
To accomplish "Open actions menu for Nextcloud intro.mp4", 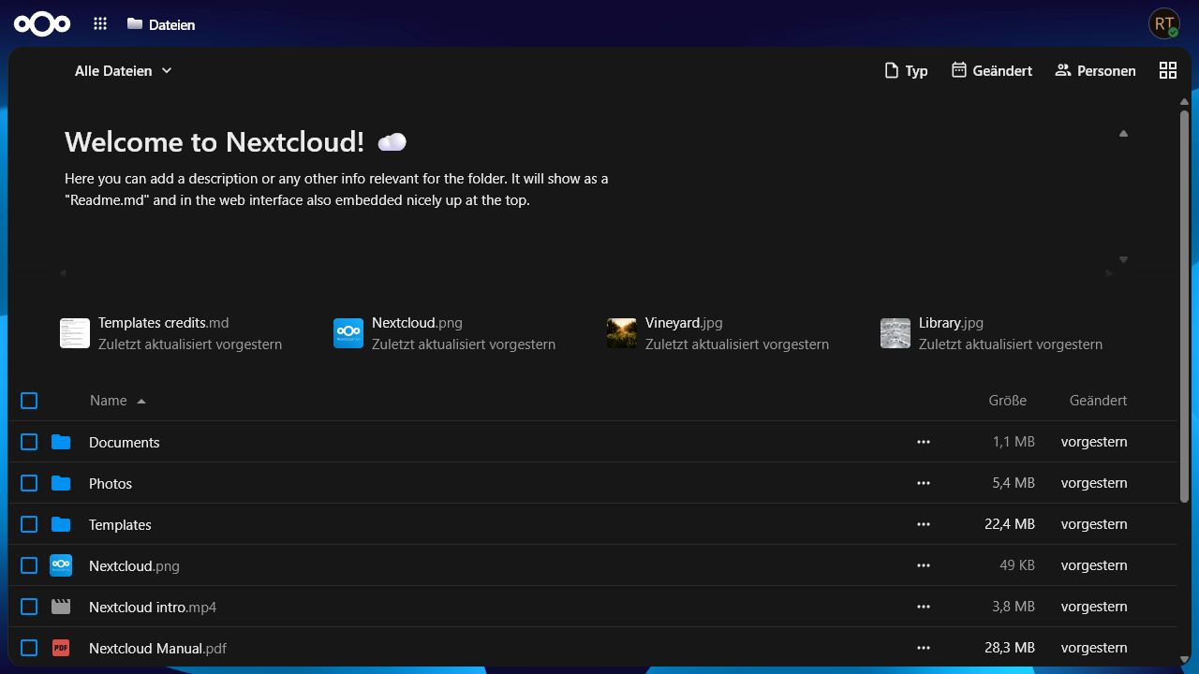I will pyautogui.click(x=924, y=607).
